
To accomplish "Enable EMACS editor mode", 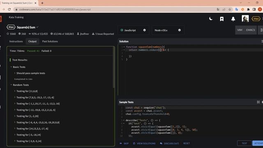I will pos(250,30).
